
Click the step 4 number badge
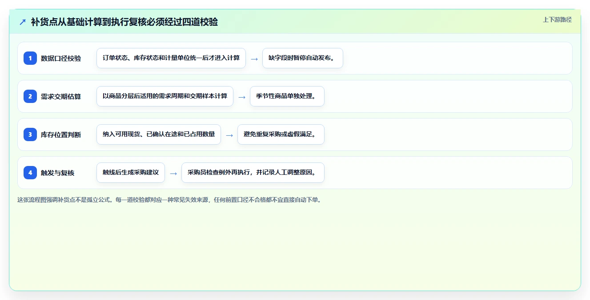point(30,173)
